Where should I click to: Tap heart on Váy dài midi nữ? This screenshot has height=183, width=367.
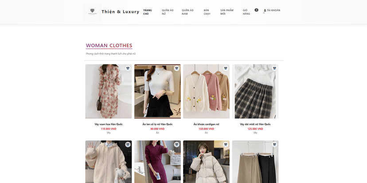[x=274, y=69]
